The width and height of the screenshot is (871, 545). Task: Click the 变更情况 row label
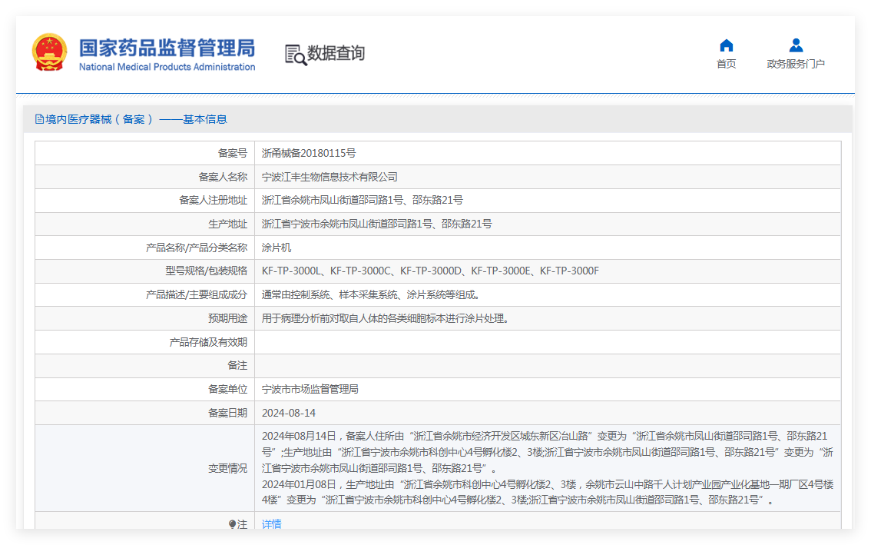(228, 468)
